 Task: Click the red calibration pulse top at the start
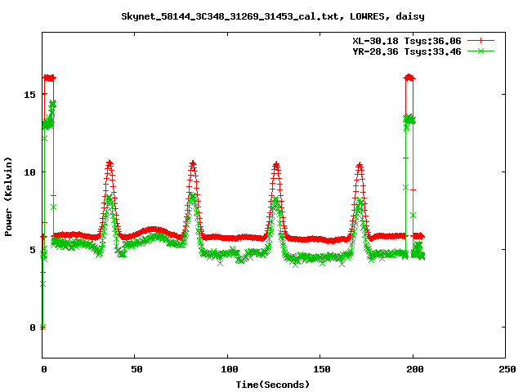(49, 78)
